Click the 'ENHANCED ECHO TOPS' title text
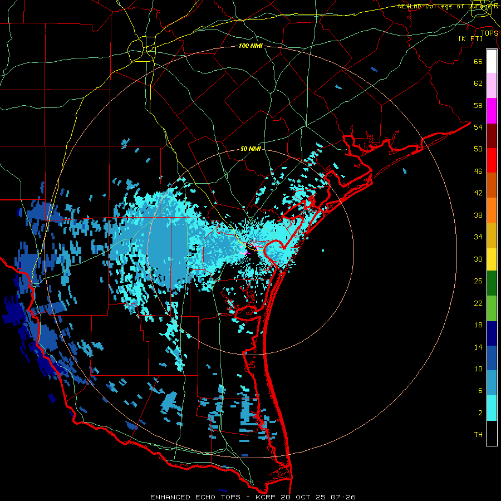 pyautogui.click(x=195, y=497)
